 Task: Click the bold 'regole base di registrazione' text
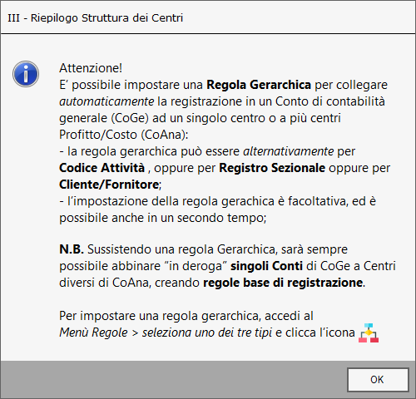coord(283,283)
